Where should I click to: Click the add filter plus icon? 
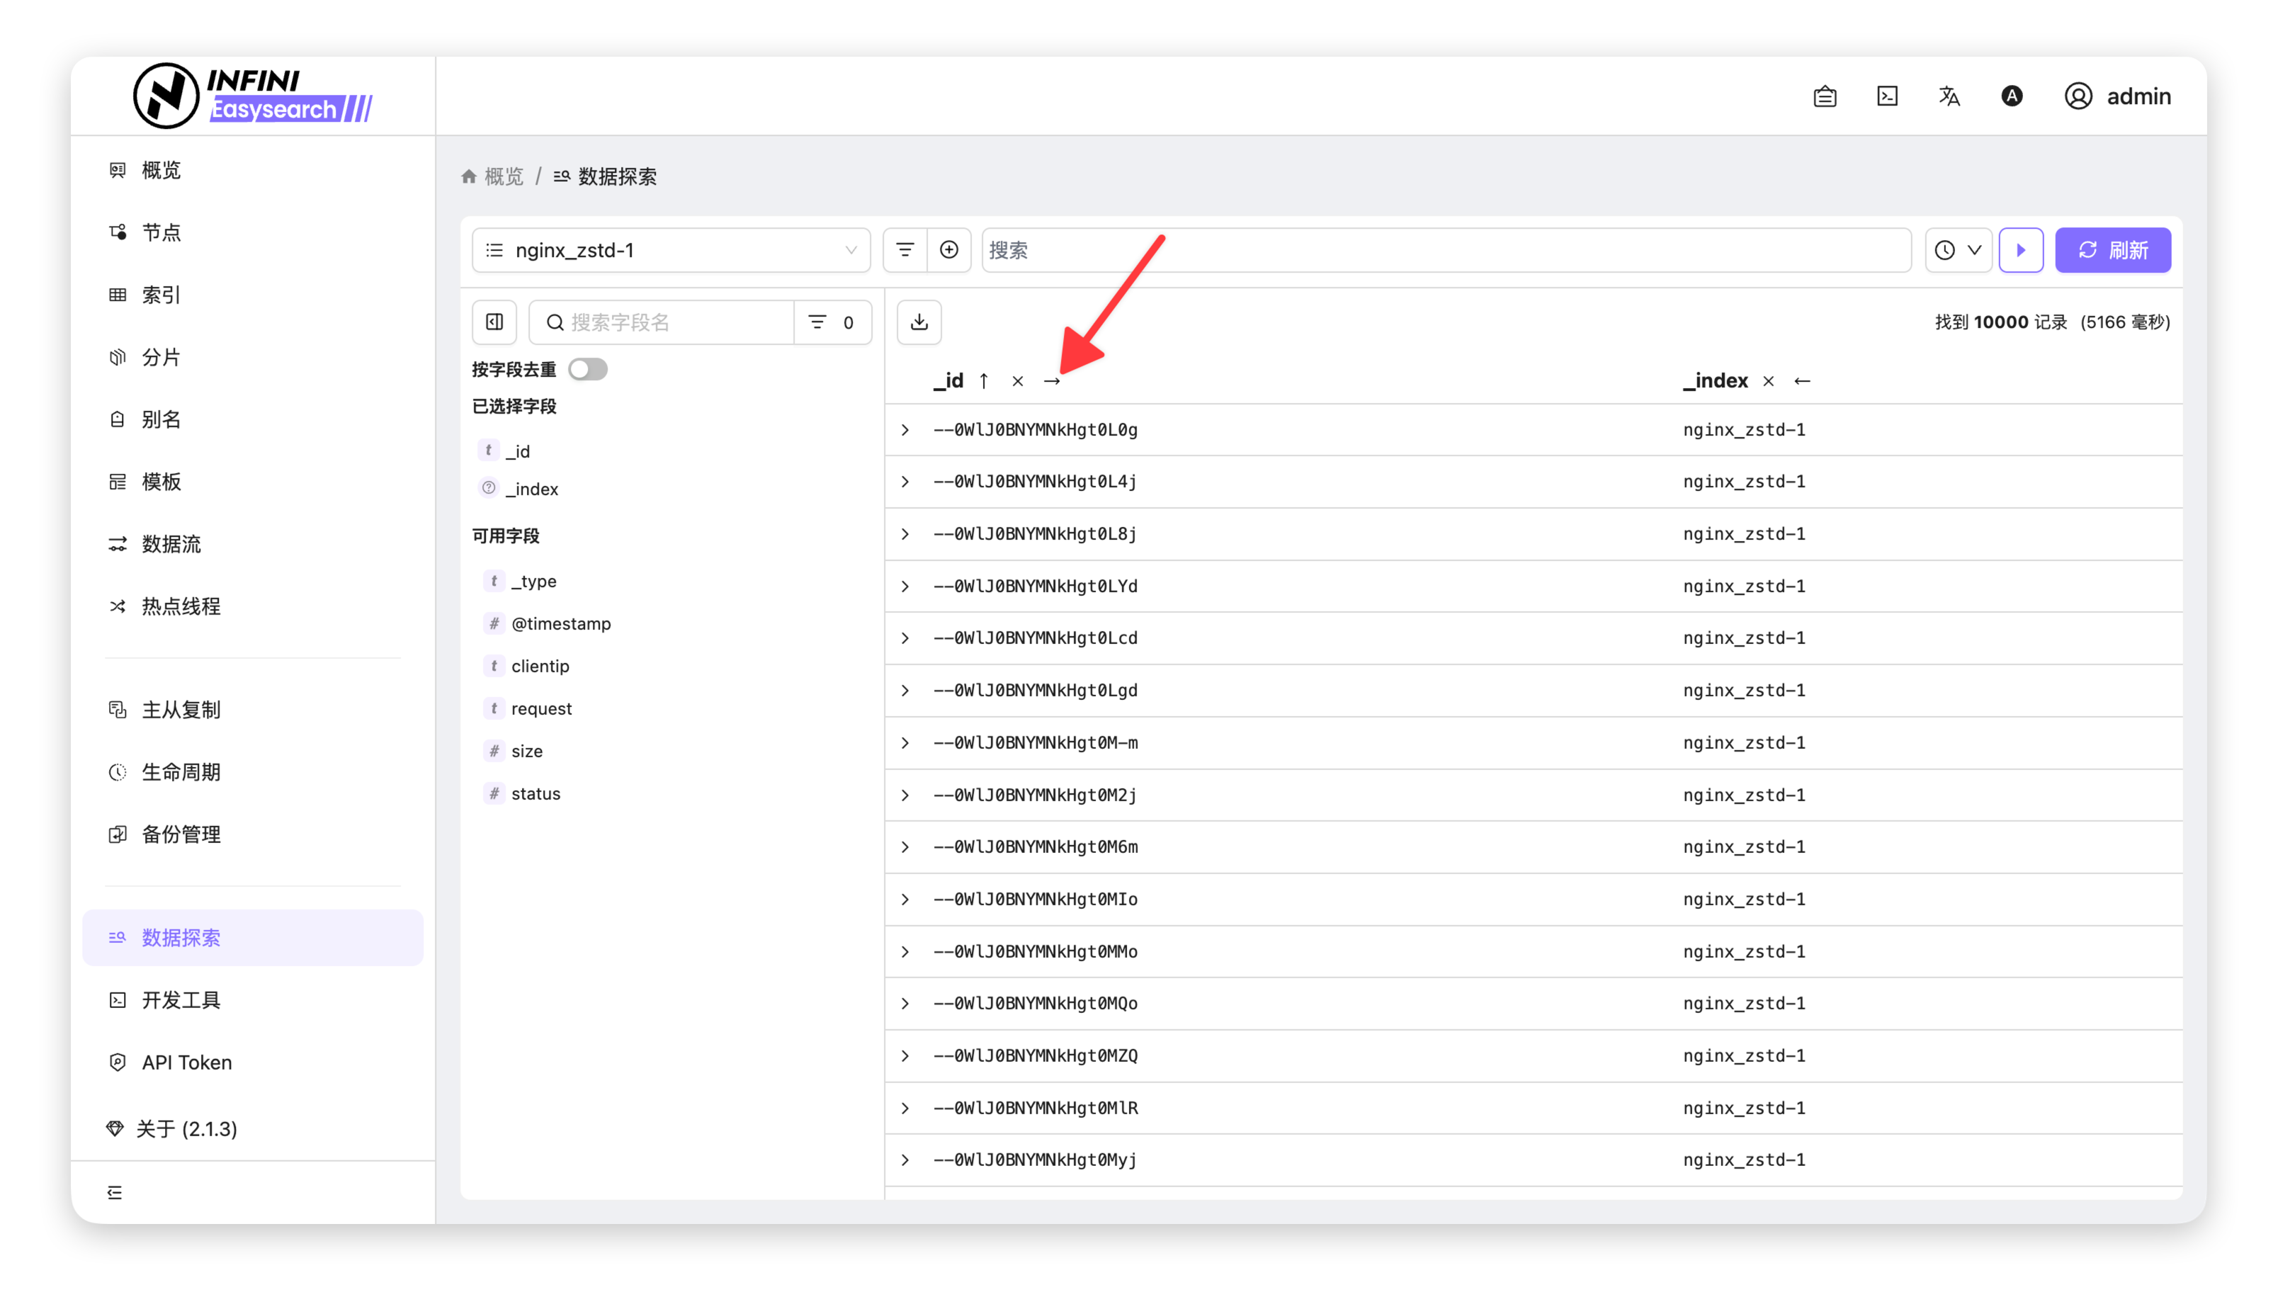point(948,250)
